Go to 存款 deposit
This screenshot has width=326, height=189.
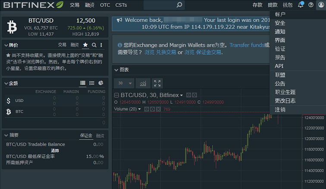(x=257, y=5)
